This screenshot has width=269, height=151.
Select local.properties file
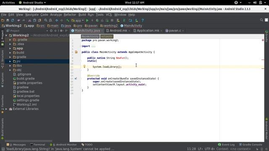point(28,96)
